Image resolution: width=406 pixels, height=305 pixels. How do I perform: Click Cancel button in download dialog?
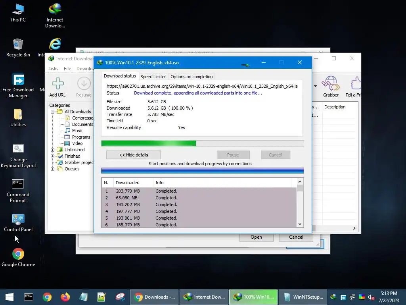[x=275, y=155]
